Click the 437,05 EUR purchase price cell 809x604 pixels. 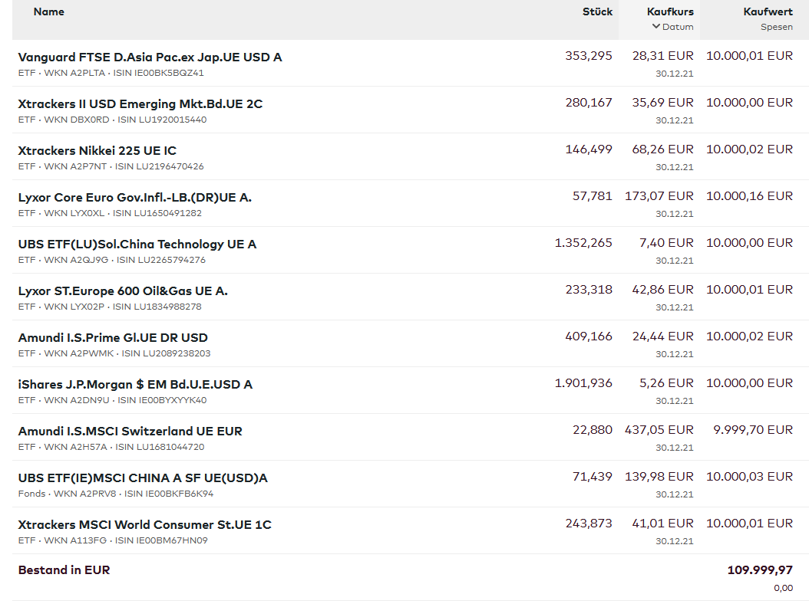659,430
